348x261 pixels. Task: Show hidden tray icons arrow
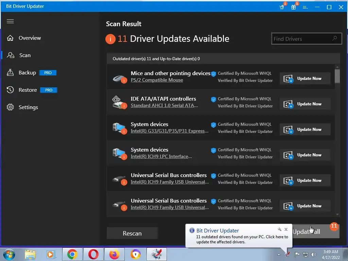(x=279, y=255)
